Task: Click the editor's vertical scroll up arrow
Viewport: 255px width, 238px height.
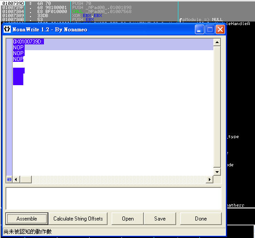Action: coord(217,42)
